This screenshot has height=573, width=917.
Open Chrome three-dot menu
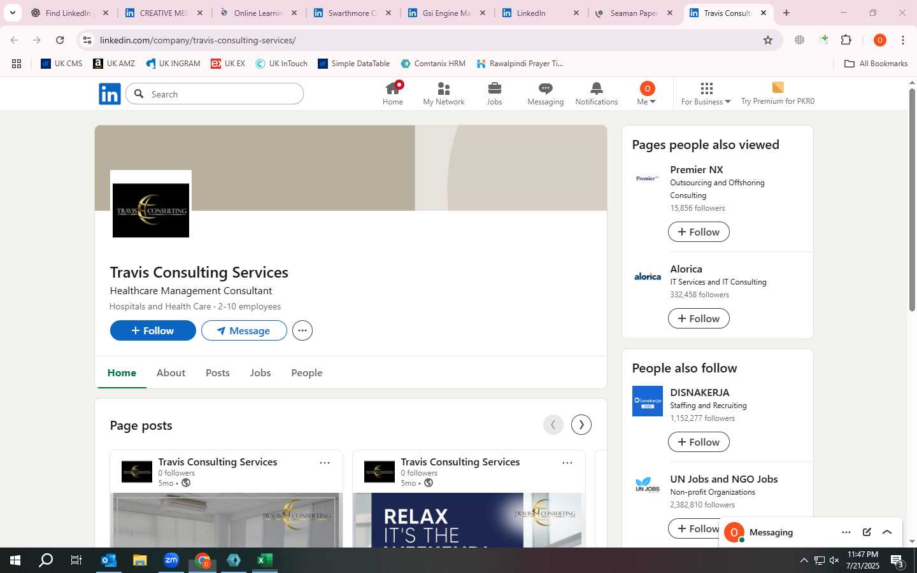(903, 40)
